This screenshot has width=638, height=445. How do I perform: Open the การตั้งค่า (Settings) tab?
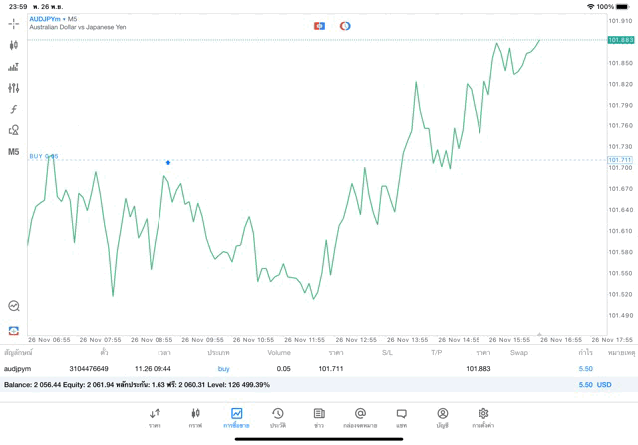point(483,417)
